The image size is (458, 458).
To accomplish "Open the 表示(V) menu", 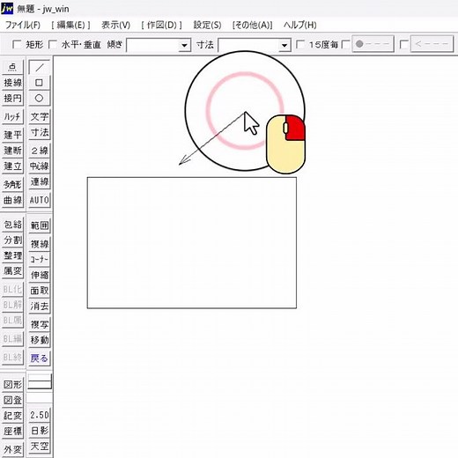I will click(x=115, y=25).
